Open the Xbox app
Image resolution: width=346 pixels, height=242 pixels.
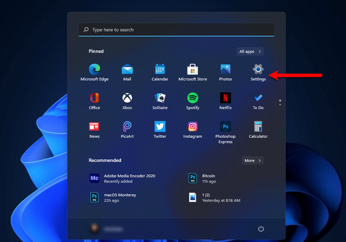pyautogui.click(x=127, y=101)
